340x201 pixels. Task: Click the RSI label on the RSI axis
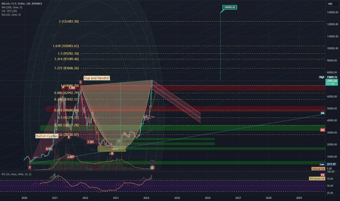[322, 175]
